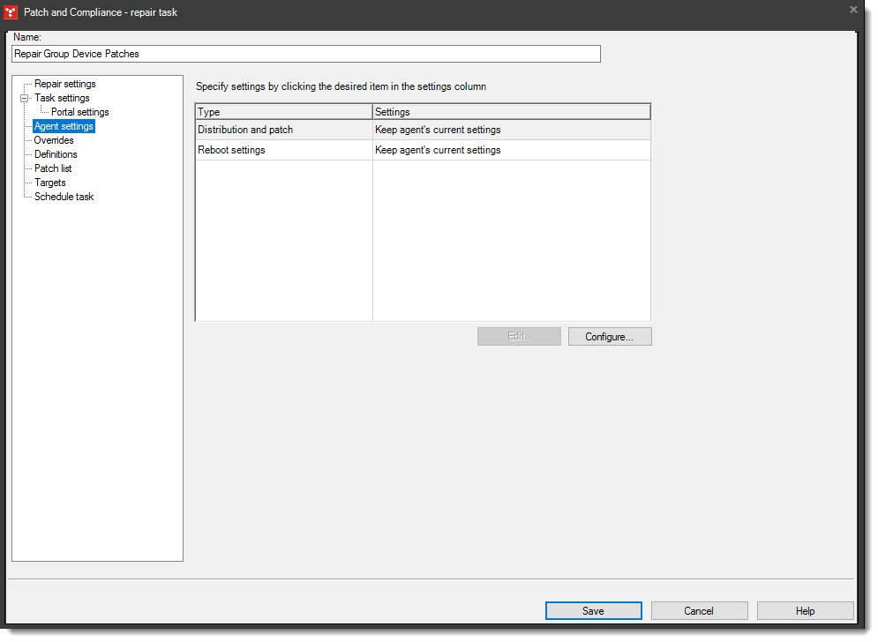Save the repair task
This screenshot has height=642, width=878.
point(593,610)
